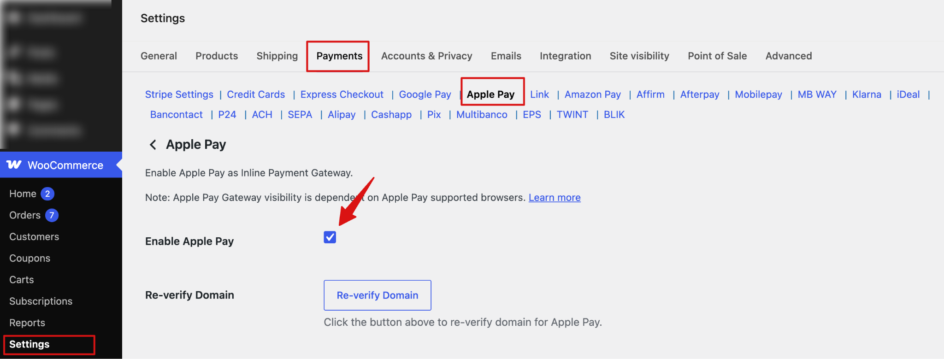Click the Enable Apple Pay label
The height and width of the screenshot is (359, 944).
pos(189,241)
